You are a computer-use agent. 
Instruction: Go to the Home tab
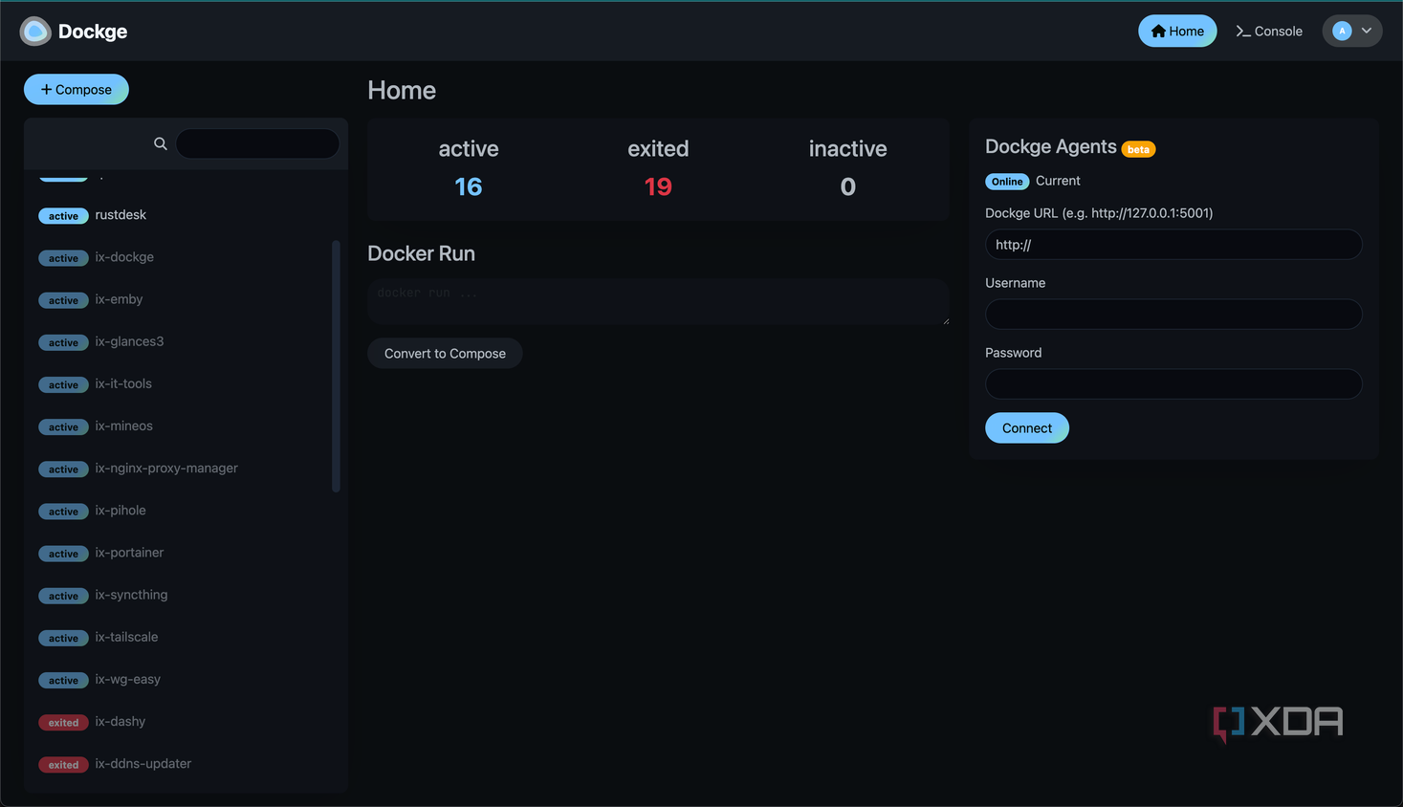click(1177, 31)
